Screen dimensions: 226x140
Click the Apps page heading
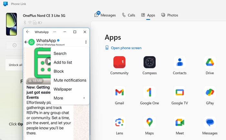pyautogui.click(x=113, y=37)
